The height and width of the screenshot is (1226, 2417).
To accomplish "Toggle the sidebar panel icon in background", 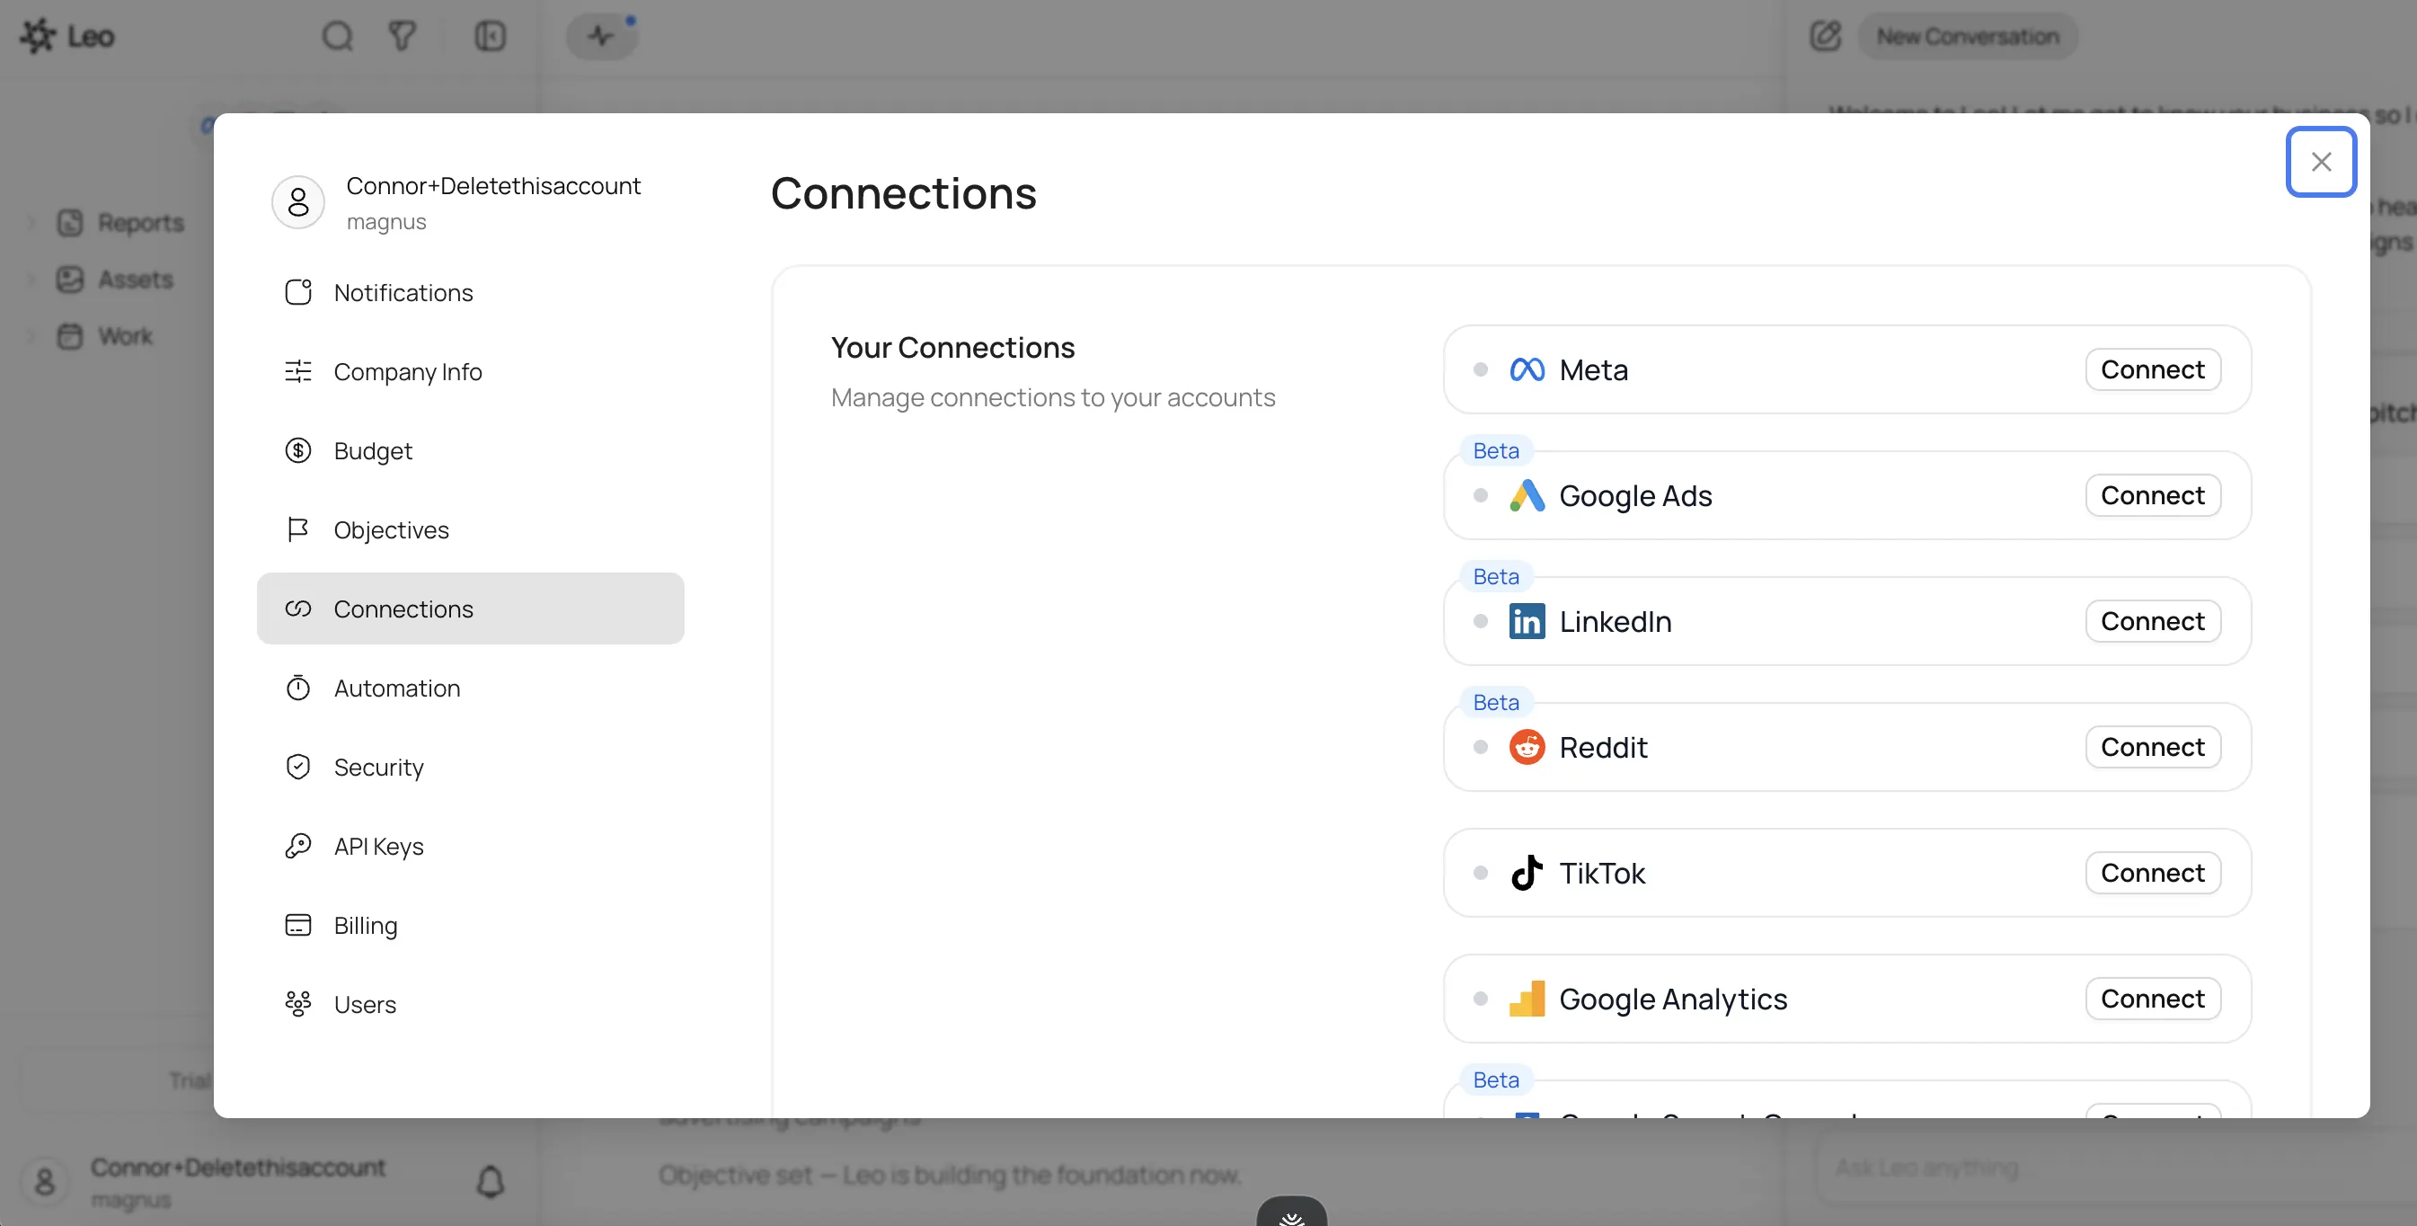I will [490, 37].
